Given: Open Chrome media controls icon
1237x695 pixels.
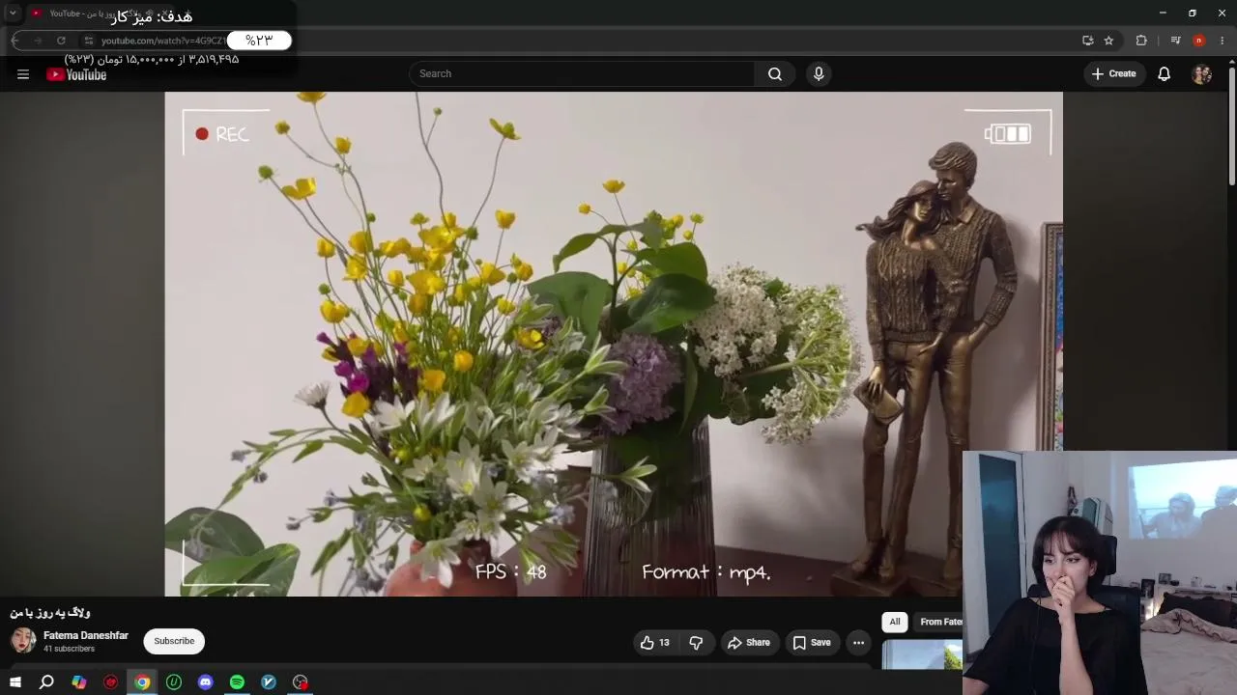Looking at the screenshot, I should coord(1175,41).
